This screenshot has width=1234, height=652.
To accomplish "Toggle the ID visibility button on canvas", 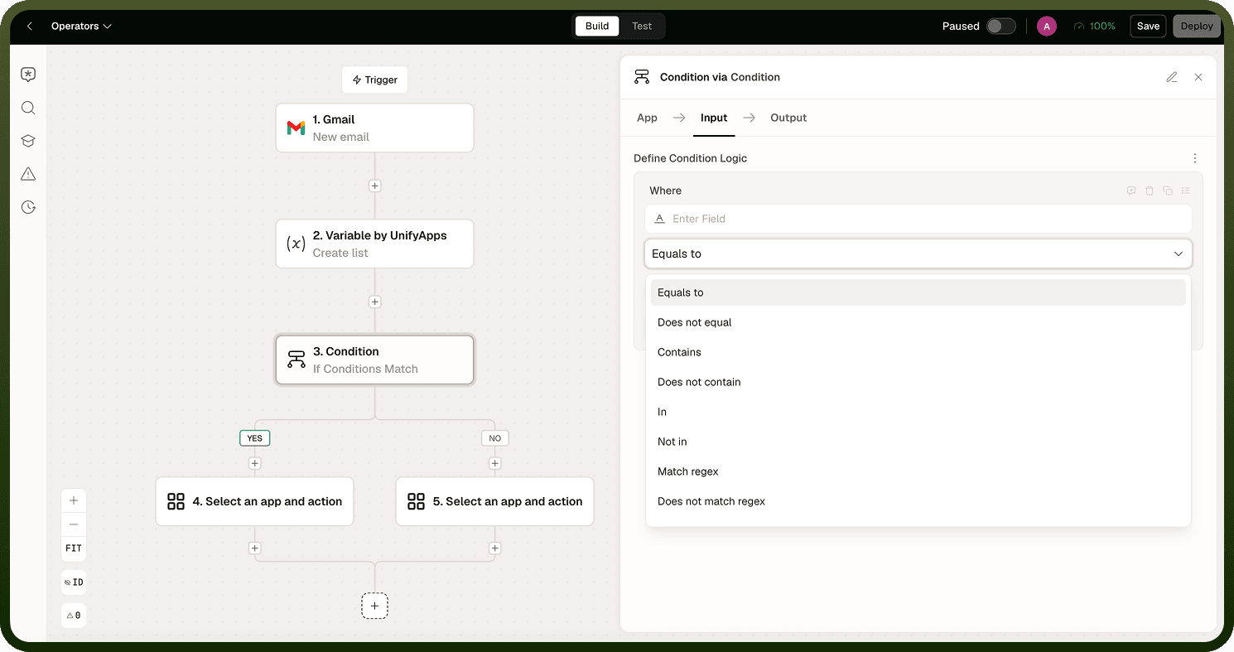I will [x=74, y=582].
